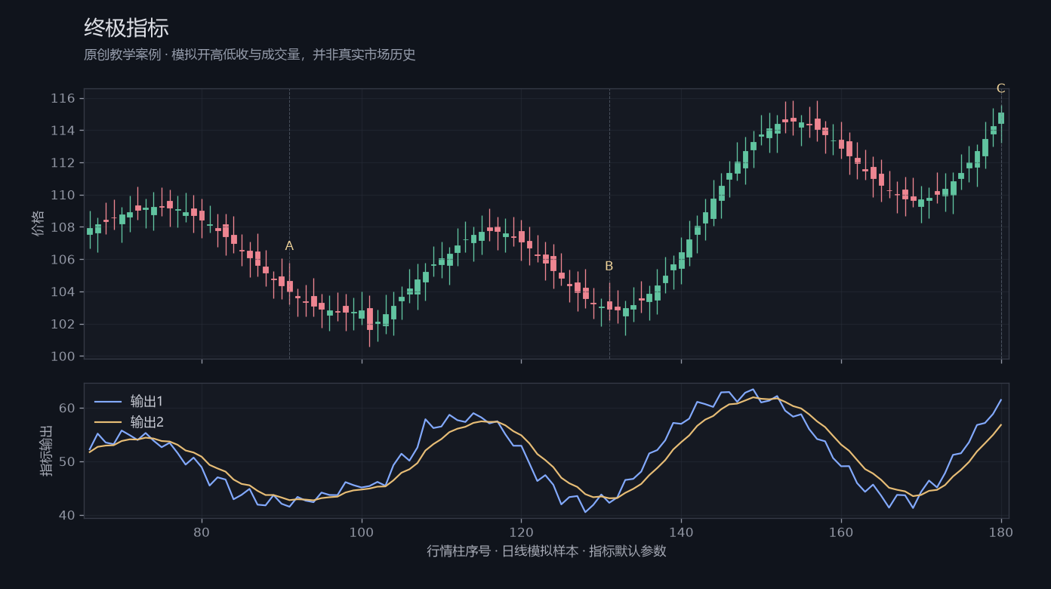Click marker label B on the price chart

(x=609, y=267)
